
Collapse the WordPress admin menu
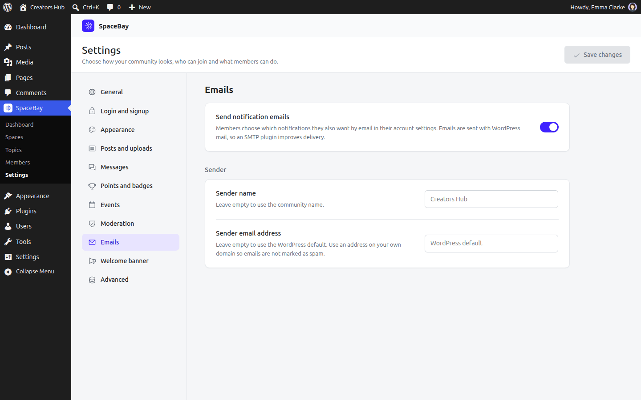(x=36, y=272)
